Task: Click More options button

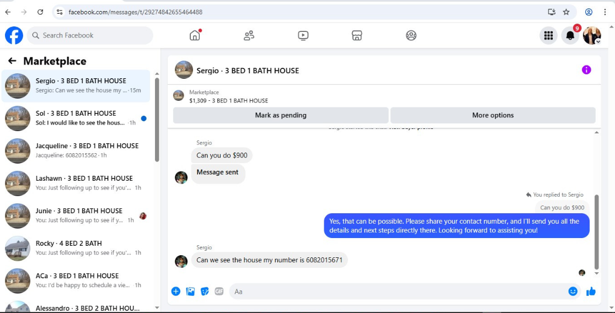Action: point(493,115)
